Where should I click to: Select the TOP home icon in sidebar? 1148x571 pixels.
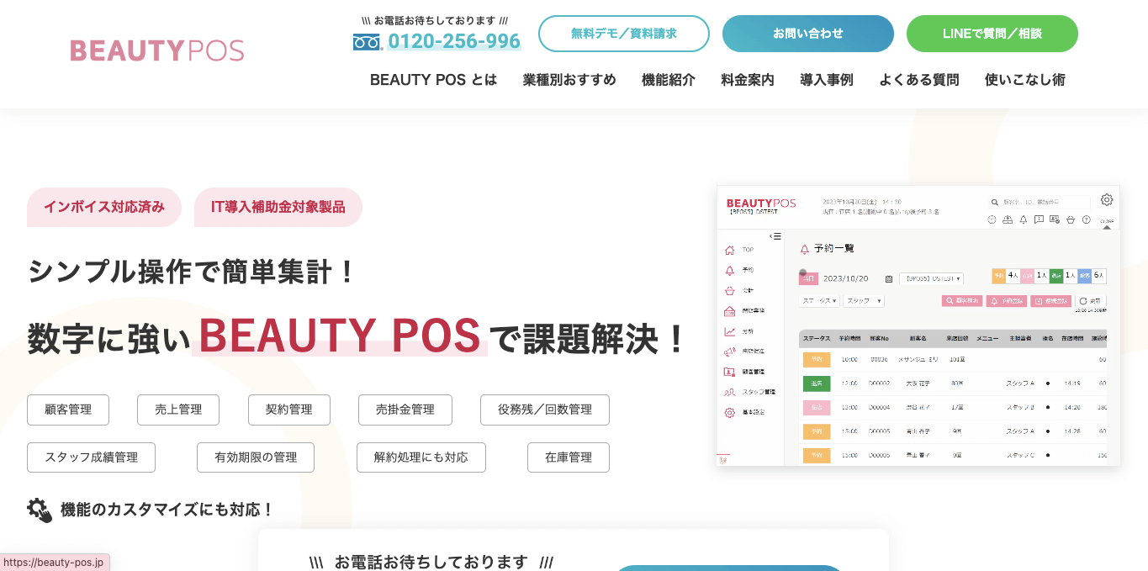coord(729,250)
